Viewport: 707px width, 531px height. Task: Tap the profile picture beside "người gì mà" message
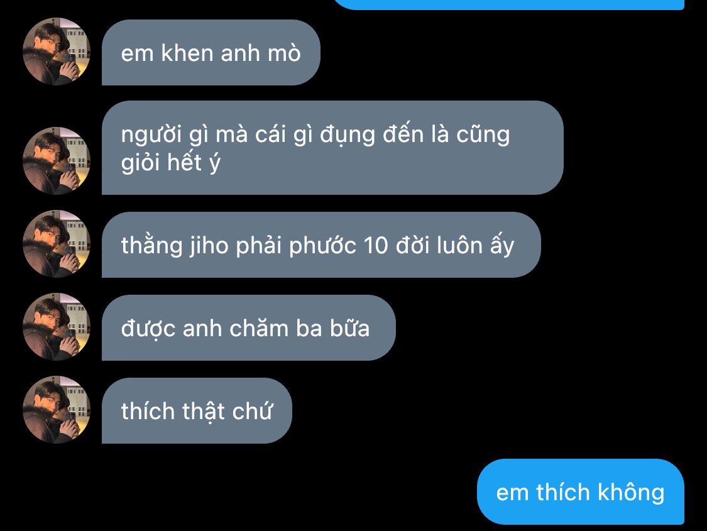point(57,161)
